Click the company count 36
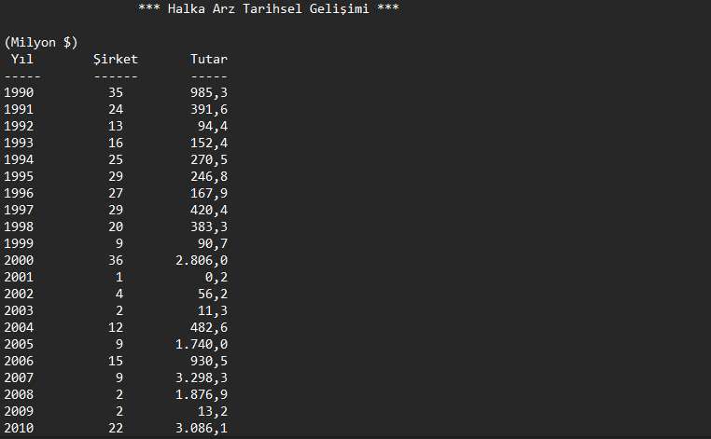This screenshot has width=711, height=439. pyautogui.click(x=115, y=260)
